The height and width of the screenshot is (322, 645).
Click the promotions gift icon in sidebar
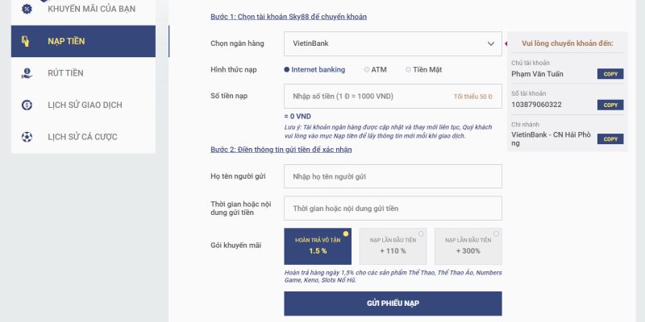coord(27,9)
